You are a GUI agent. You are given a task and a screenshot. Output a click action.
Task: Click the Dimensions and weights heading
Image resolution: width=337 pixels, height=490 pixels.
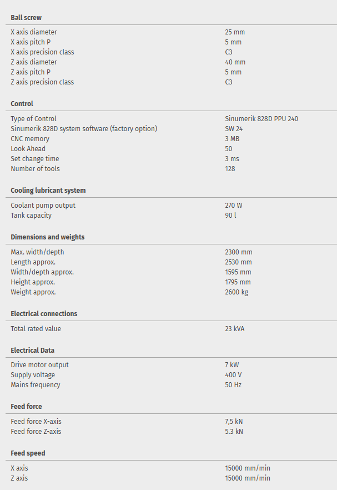coord(48,237)
